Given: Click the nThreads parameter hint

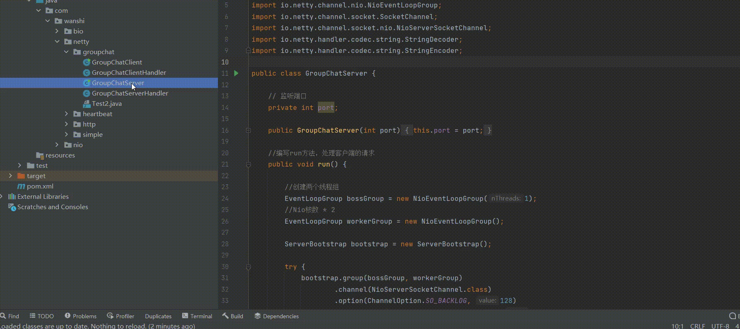Looking at the screenshot, I should pyautogui.click(x=506, y=198).
